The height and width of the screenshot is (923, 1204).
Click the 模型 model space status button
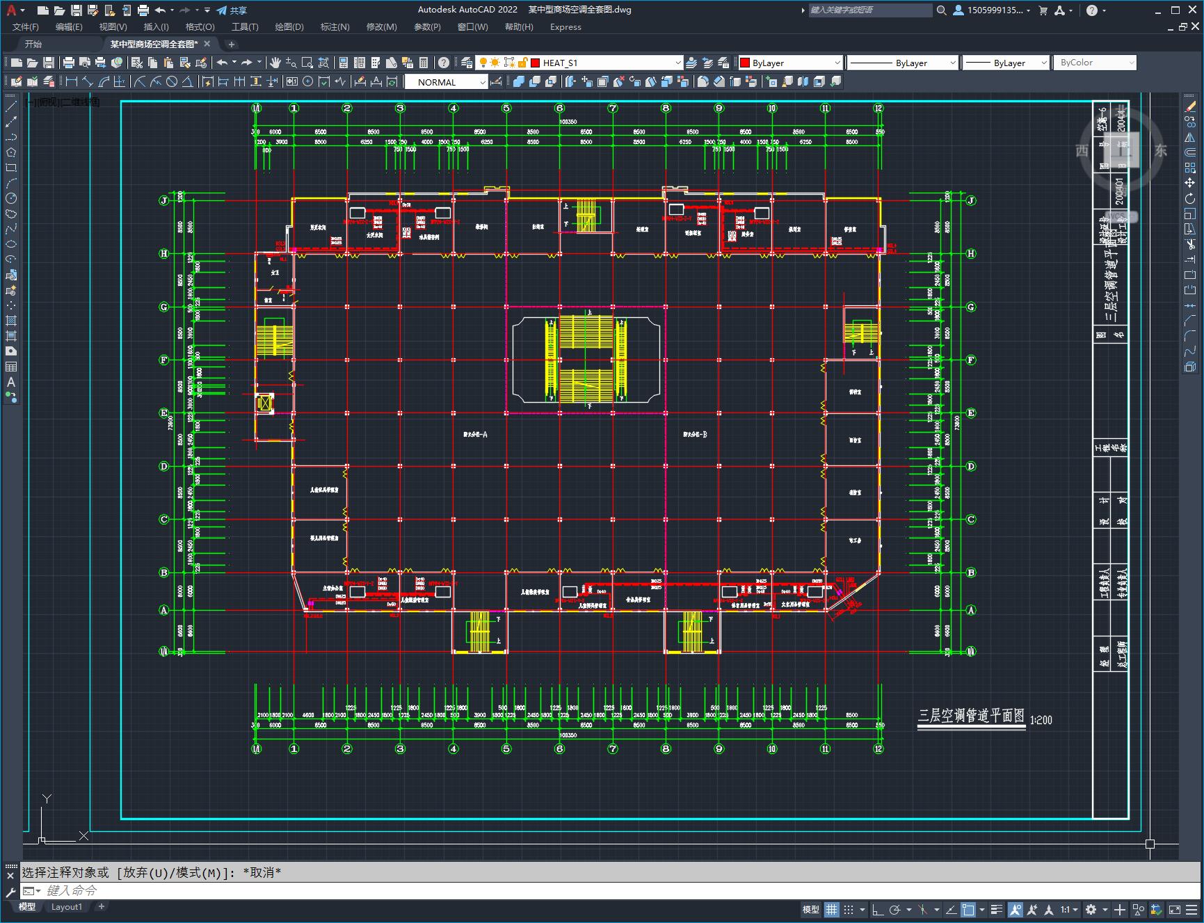pyautogui.click(x=810, y=910)
